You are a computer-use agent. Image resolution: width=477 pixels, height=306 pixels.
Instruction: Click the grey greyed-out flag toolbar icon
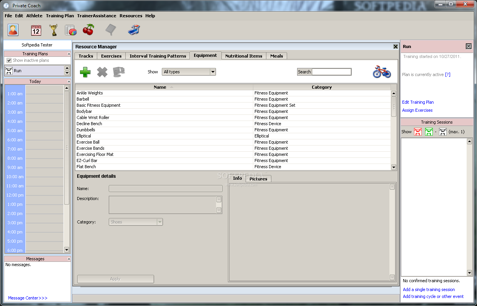pos(111,30)
